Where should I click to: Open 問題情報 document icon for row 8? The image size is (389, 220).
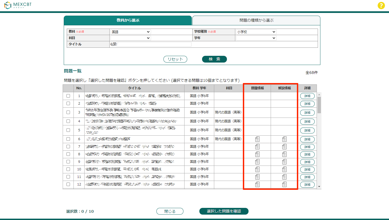[257, 154]
